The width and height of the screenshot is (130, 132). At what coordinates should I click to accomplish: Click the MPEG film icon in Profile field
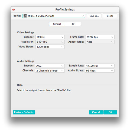coord(25,16)
